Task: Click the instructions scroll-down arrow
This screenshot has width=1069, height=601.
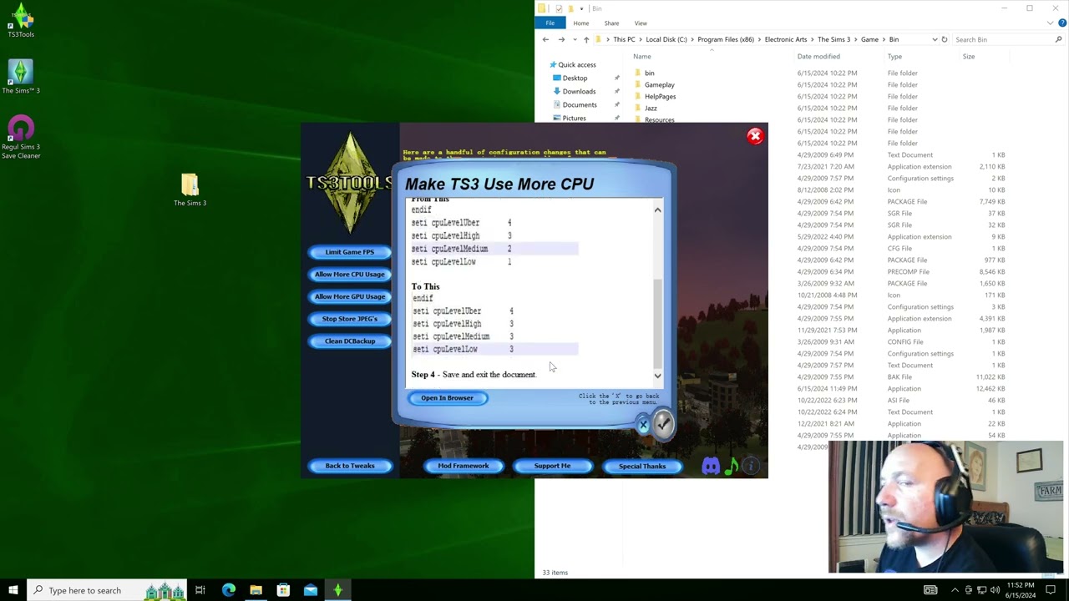Action: click(x=657, y=376)
